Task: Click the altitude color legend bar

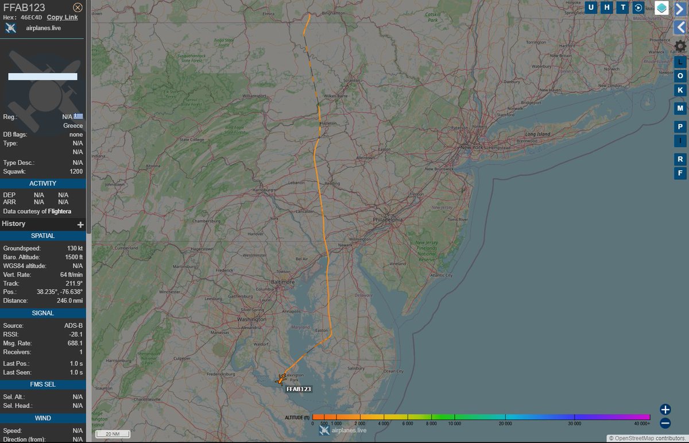Action: tap(481, 417)
